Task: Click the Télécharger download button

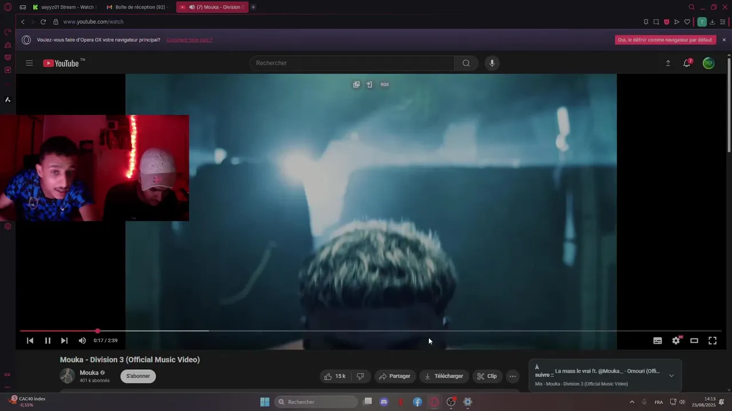Action: 444,376
